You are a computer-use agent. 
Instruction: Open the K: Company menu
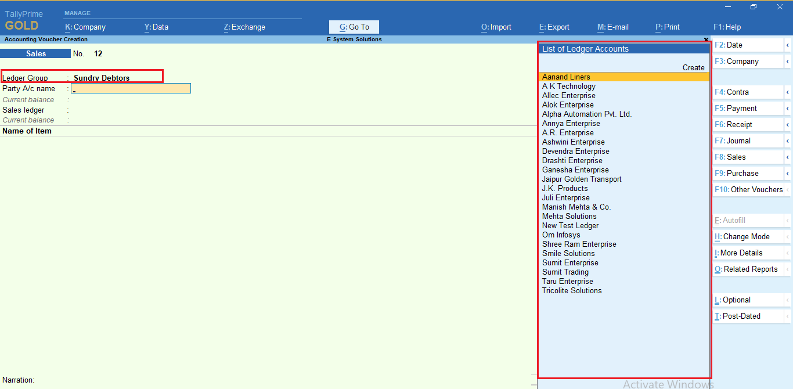pos(85,27)
